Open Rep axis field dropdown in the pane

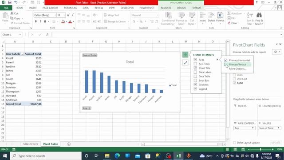click(252, 128)
